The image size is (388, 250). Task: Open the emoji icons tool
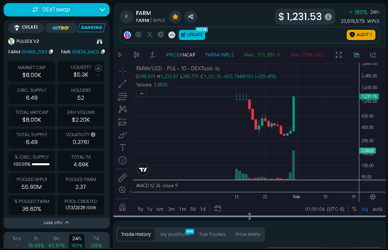tap(123, 161)
